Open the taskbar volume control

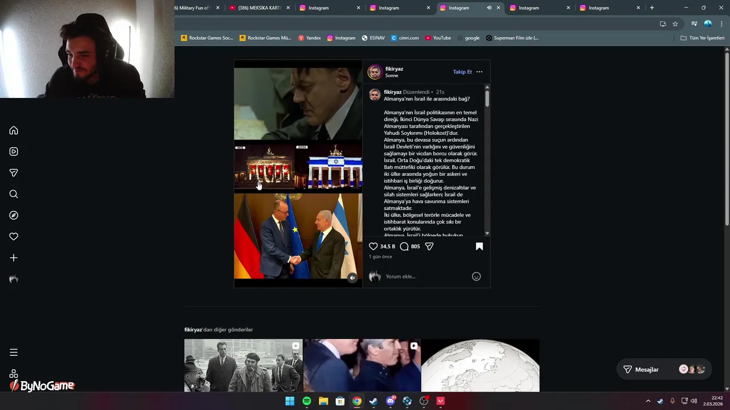[694, 401]
